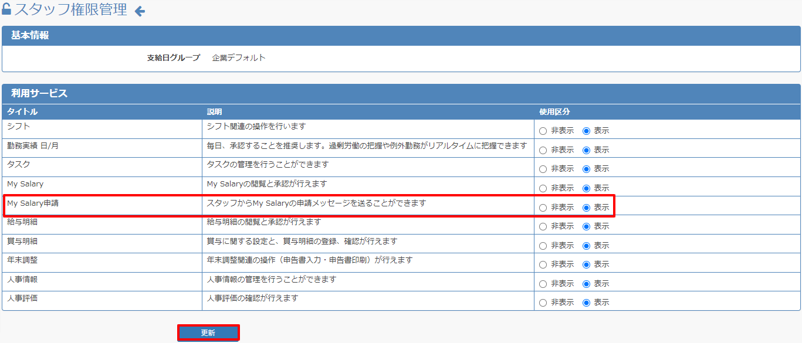Image resolution: width=802 pixels, height=343 pixels.
Task: Select 表示 for 年末調整
Action: (x=586, y=264)
